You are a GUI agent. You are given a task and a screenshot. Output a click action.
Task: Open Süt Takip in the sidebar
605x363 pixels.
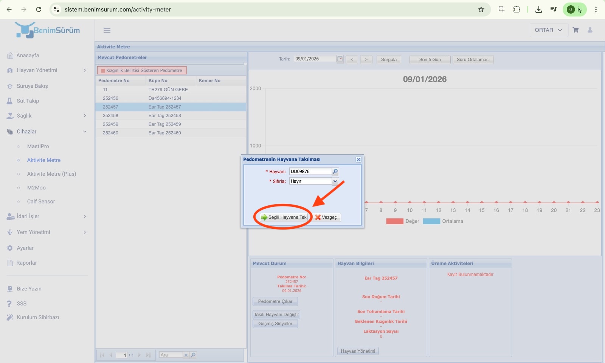point(28,101)
